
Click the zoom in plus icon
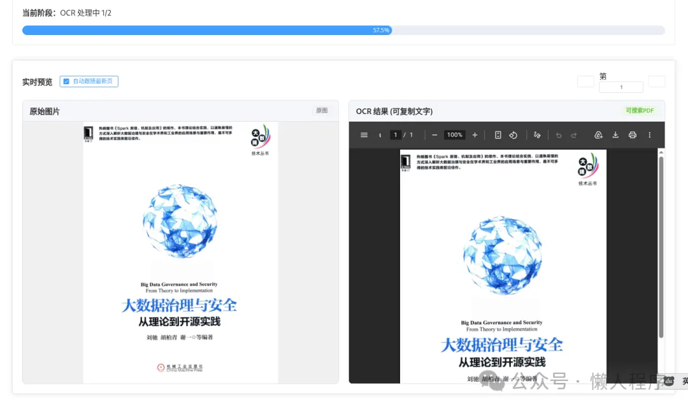pos(475,134)
